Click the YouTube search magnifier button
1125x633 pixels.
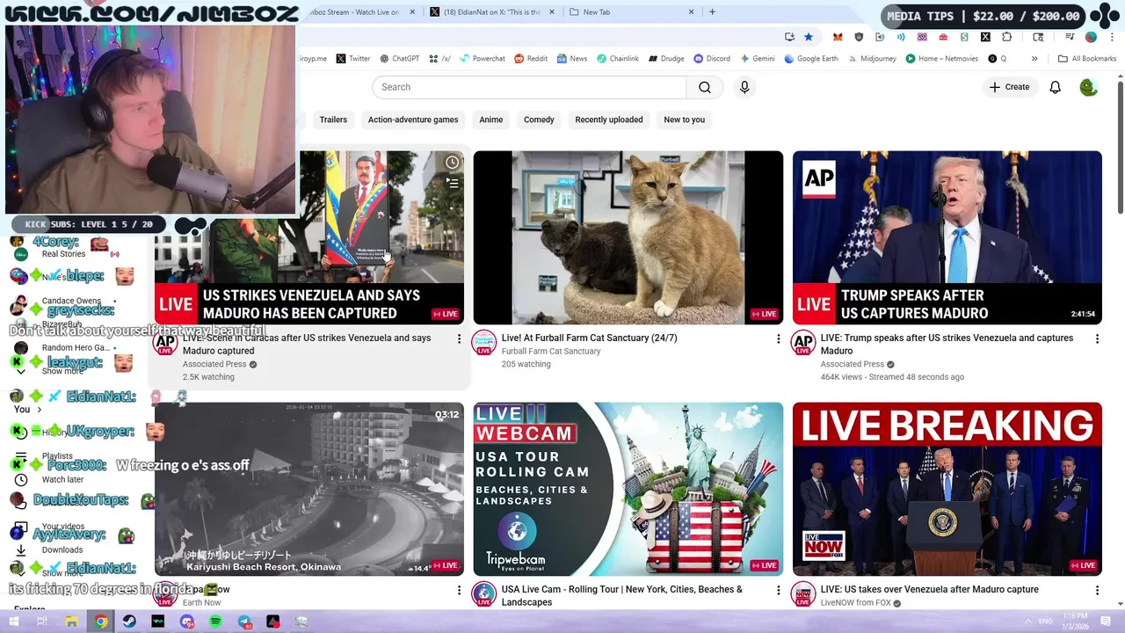(x=705, y=87)
